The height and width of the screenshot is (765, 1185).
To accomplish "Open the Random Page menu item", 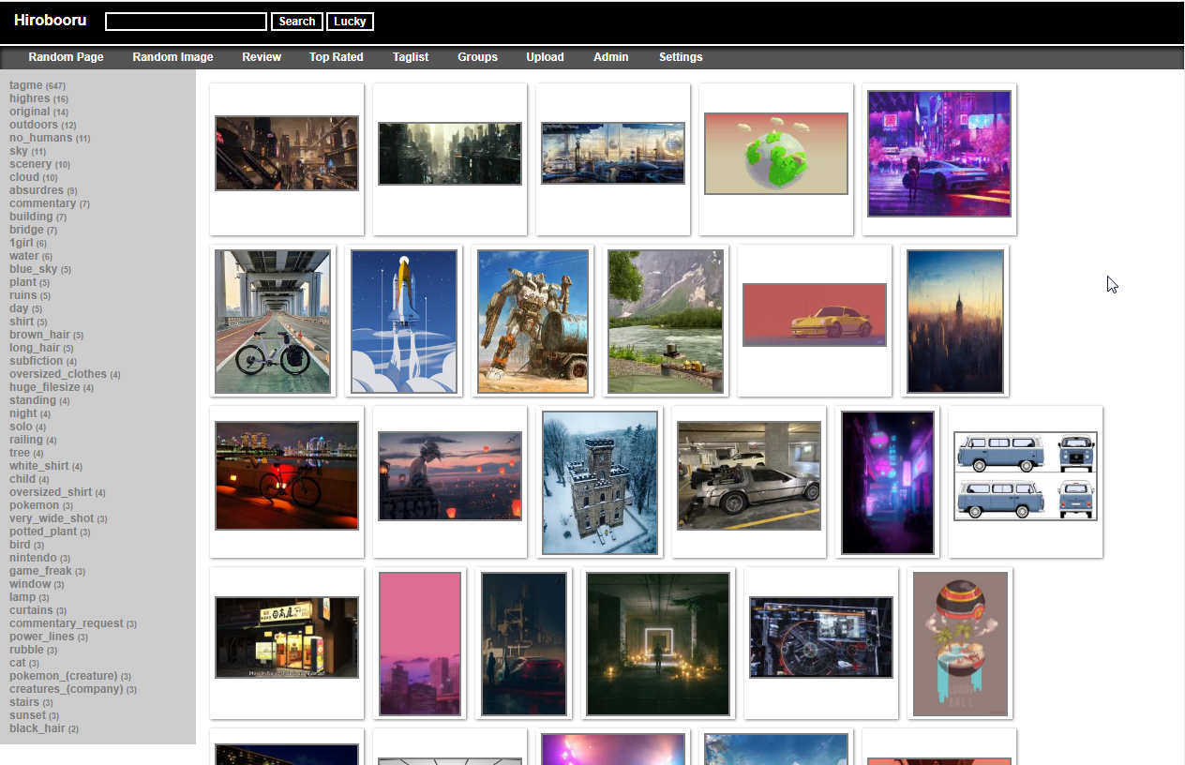I will pyautogui.click(x=66, y=57).
